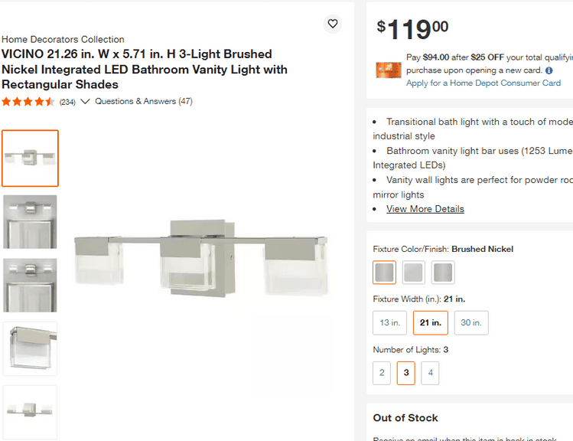
Task: Show the first product thumbnail image
Action: click(x=30, y=158)
